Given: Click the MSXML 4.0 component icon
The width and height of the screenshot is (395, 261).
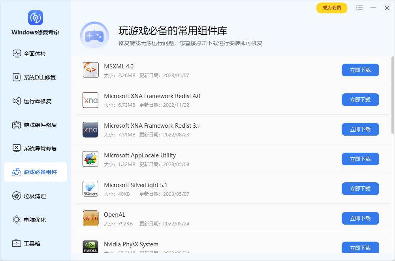Looking at the screenshot, I should pyautogui.click(x=90, y=70).
